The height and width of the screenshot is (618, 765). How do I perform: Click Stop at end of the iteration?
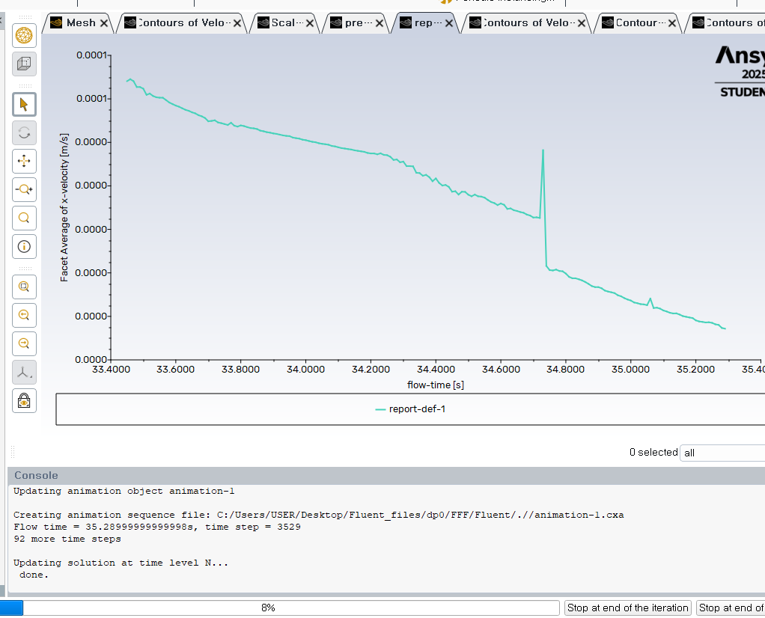click(627, 608)
